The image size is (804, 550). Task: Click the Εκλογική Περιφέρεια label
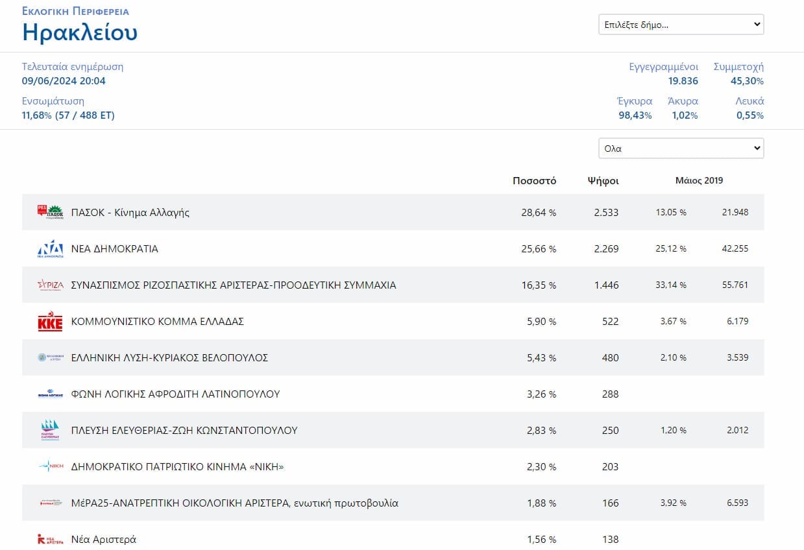[75, 12]
